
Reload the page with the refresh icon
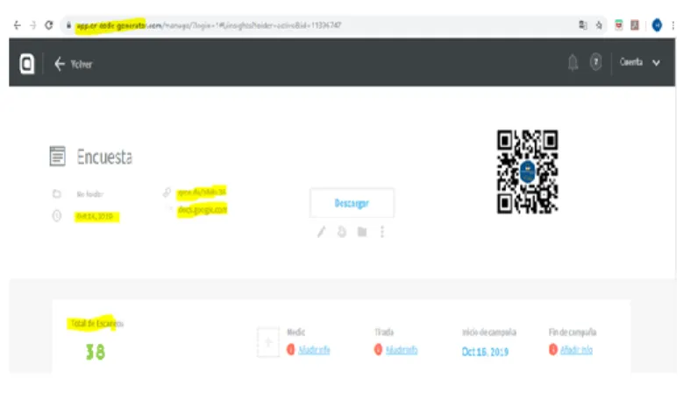point(49,25)
